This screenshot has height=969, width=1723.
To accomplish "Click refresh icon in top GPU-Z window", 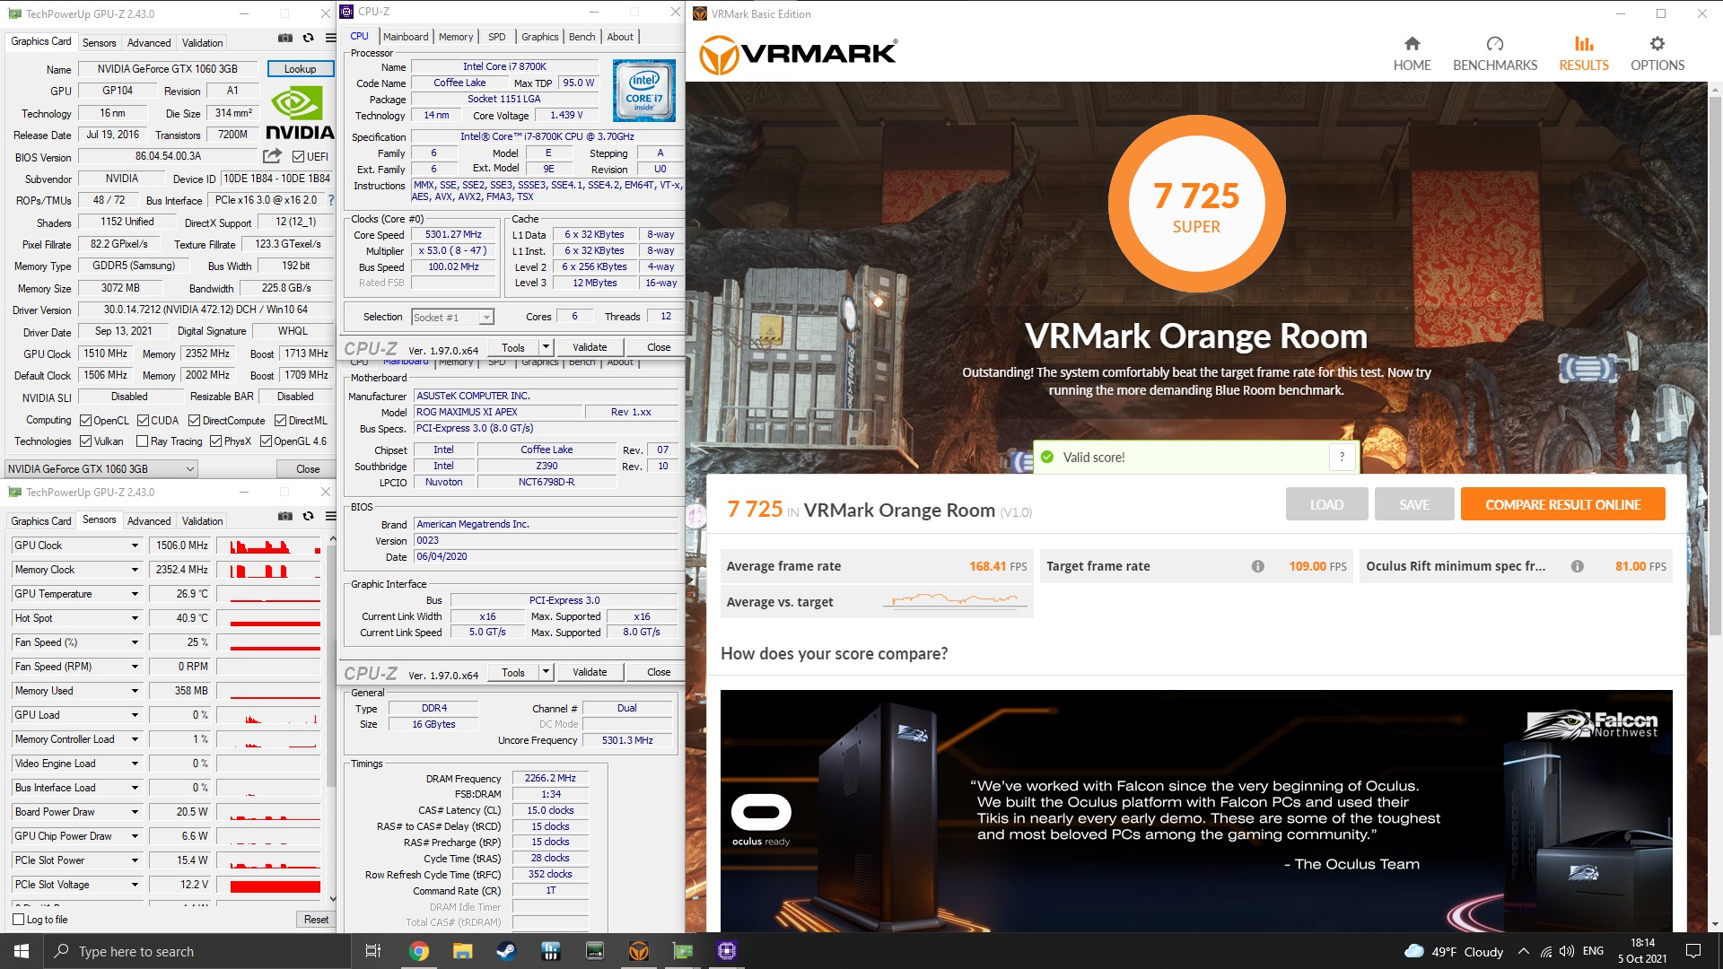I will [x=308, y=38].
